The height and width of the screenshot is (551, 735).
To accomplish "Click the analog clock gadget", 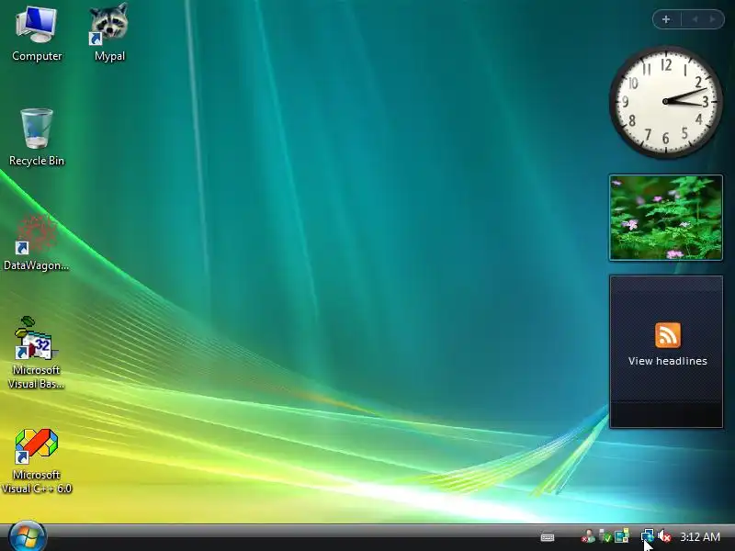I will (x=665, y=102).
